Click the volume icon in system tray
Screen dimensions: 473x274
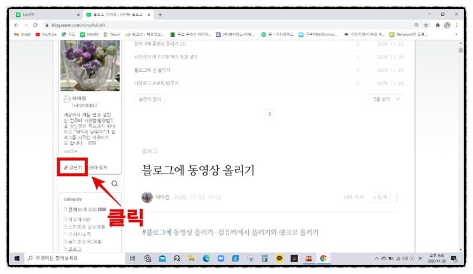point(405,258)
